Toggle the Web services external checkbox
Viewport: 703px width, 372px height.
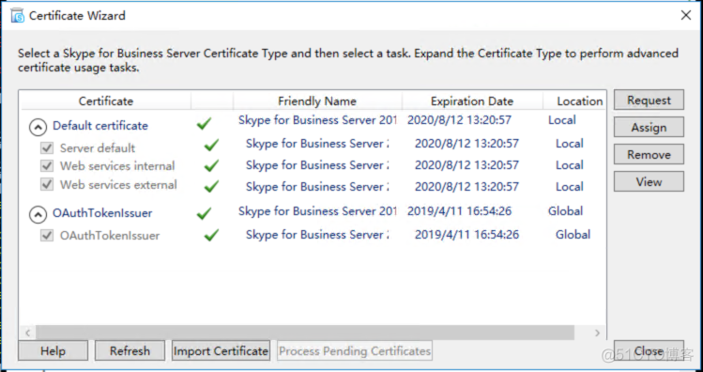coord(47,184)
